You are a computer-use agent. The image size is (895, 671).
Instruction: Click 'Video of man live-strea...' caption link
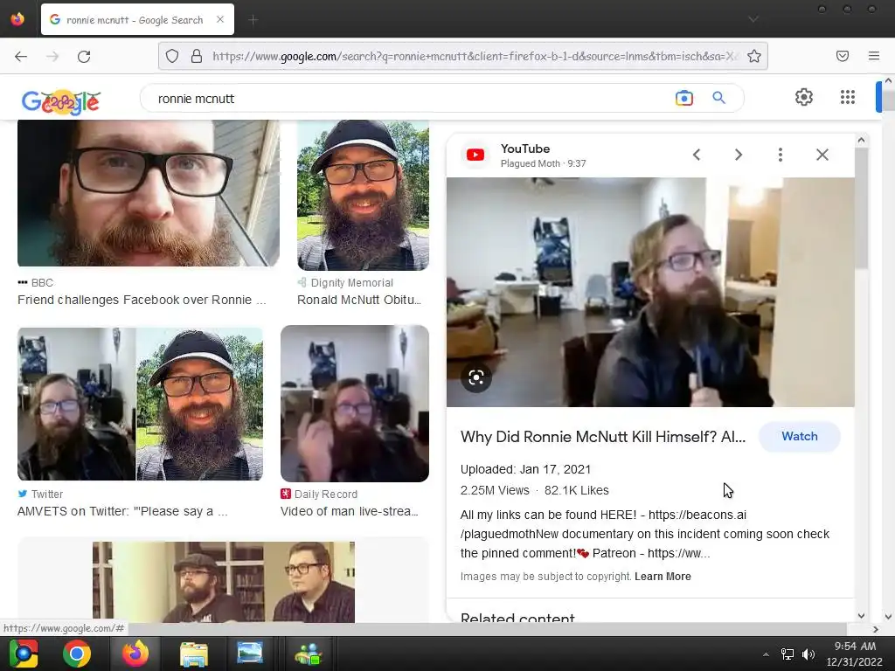pyautogui.click(x=349, y=511)
